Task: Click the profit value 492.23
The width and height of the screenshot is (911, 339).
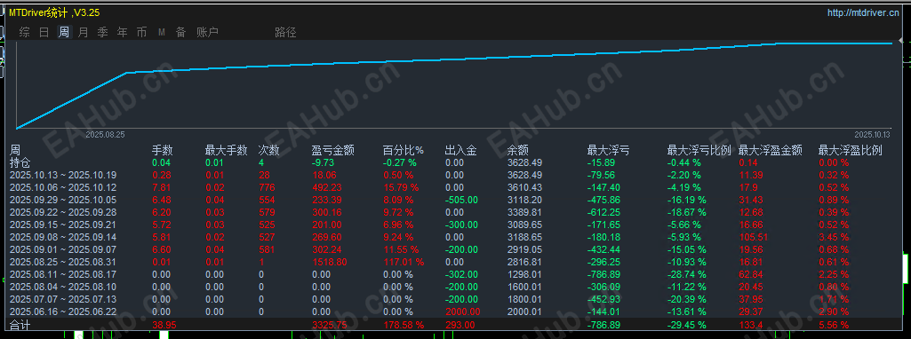Action: pyautogui.click(x=327, y=187)
